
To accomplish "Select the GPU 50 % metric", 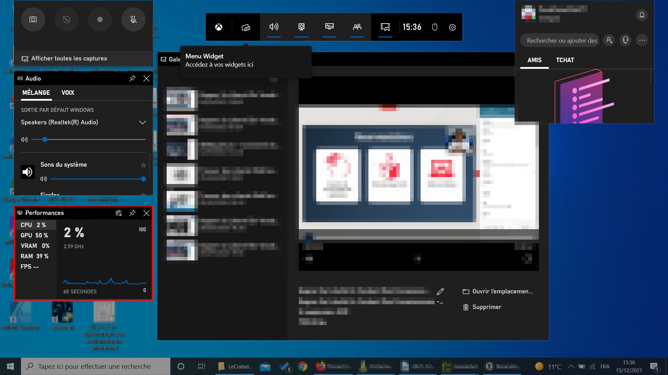I will 36,235.
